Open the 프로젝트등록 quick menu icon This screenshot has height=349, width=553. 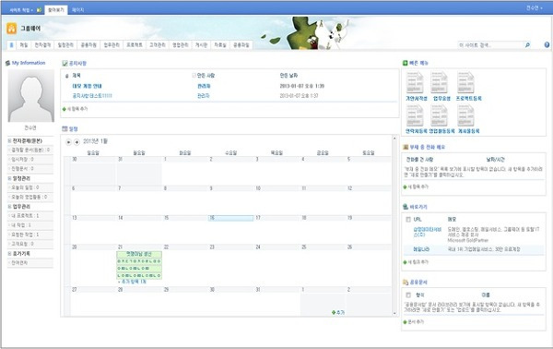465,82
